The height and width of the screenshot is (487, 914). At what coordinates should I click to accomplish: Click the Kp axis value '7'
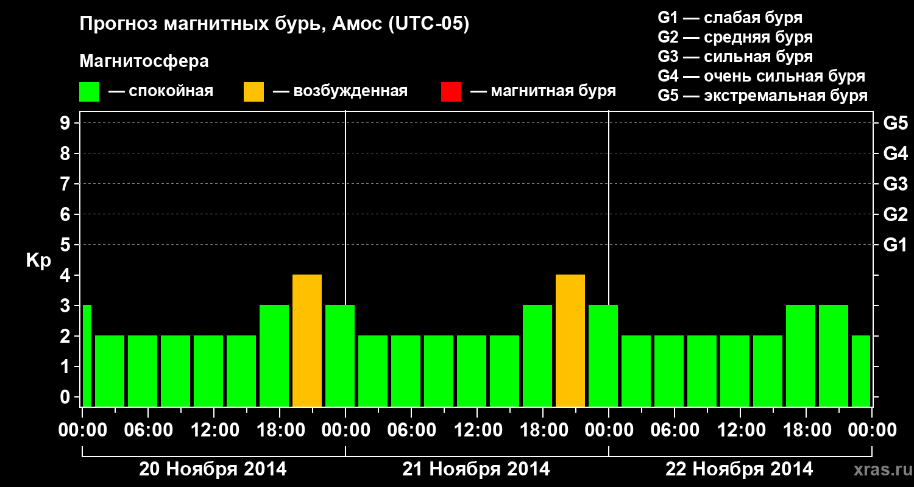66,184
